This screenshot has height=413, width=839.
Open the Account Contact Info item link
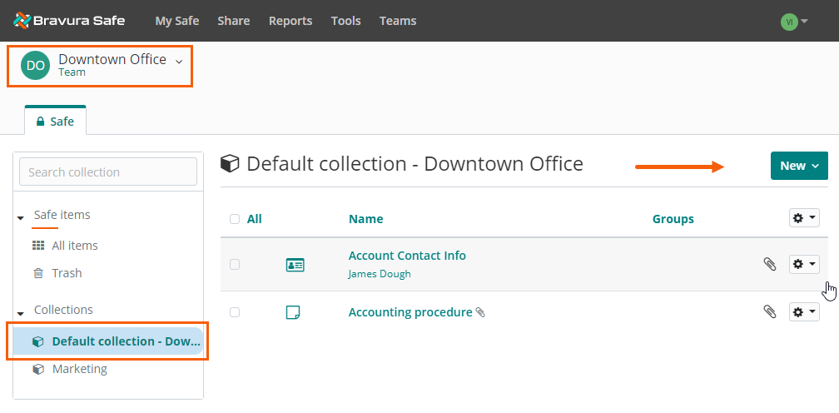pos(407,256)
